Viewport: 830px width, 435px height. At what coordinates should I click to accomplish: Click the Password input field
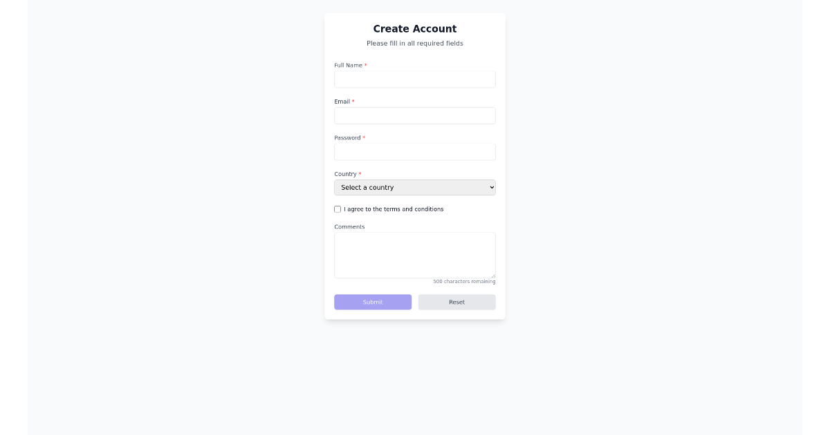(x=414, y=151)
